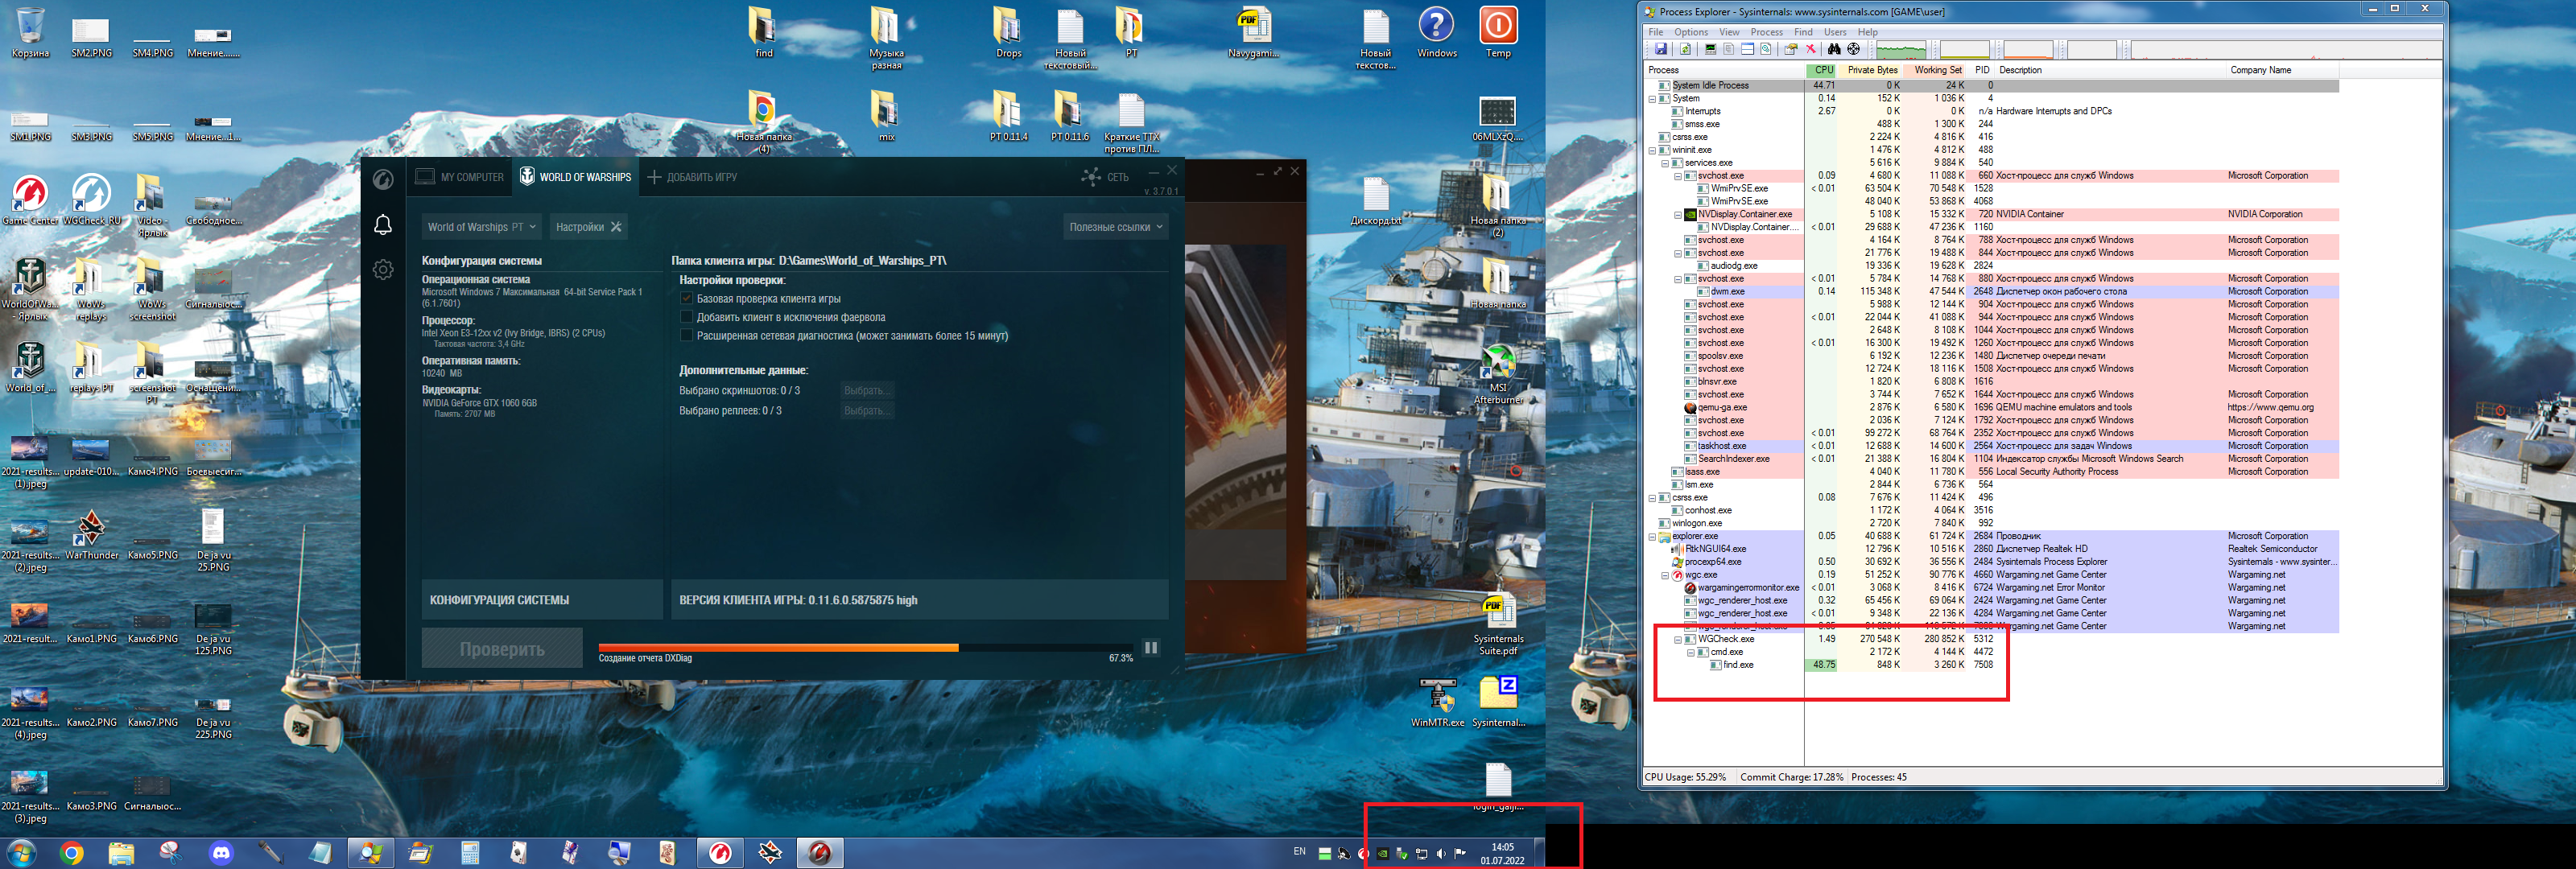The width and height of the screenshot is (2576, 869).
Task: Click the Refresh Now icon in Process Explorer
Action: point(1685,49)
